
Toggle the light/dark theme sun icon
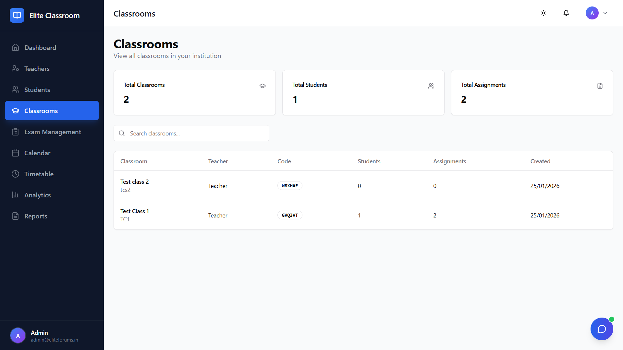[544, 13]
